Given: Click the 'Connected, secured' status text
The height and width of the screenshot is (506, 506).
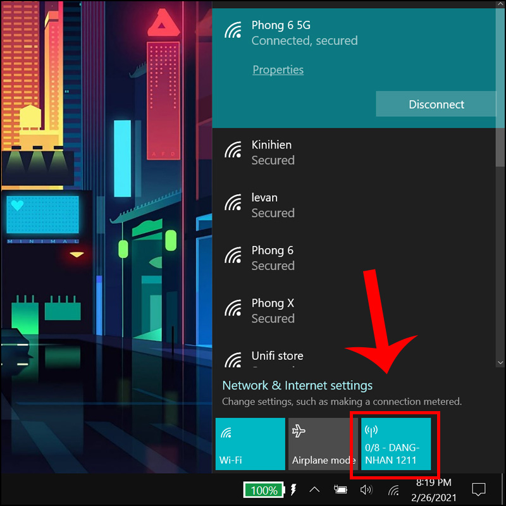Looking at the screenshot, I should [x=304, y=40].
